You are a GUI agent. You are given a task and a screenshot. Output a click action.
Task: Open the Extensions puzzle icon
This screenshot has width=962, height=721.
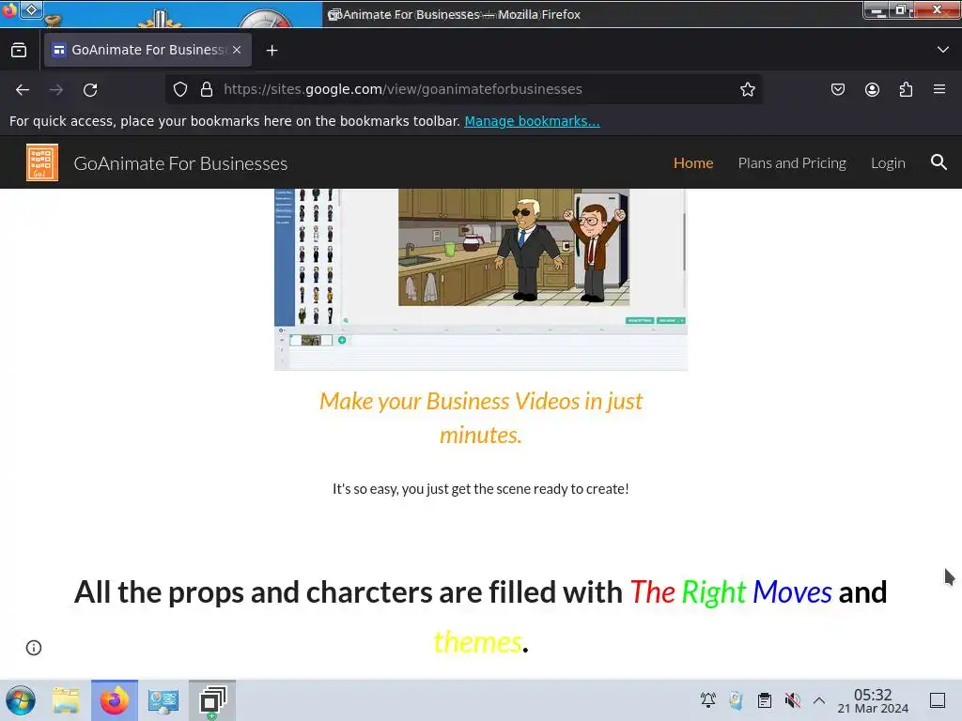click(906, 89)
